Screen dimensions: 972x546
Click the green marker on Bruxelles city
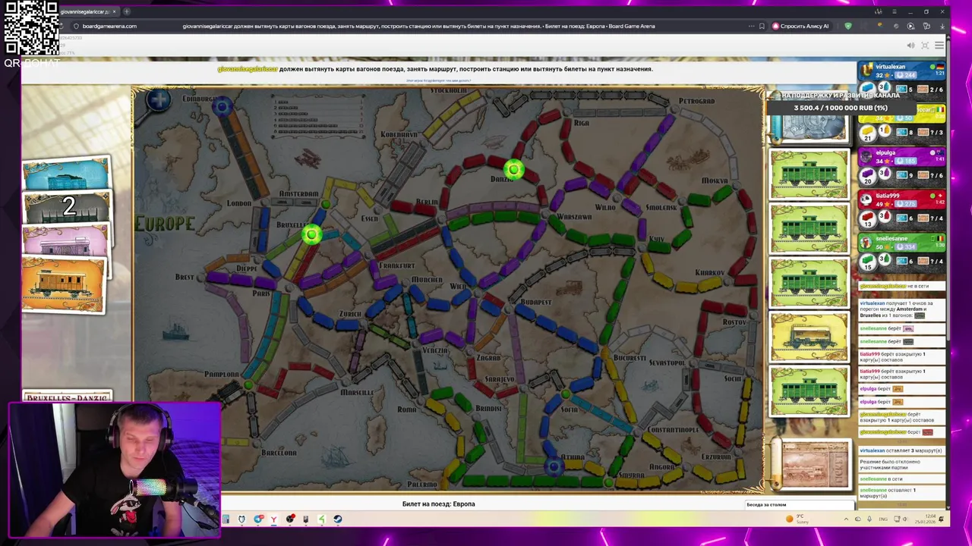(x=311, y=235)
